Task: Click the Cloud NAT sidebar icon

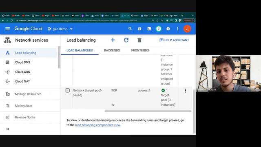Action: (x=7, y=81)
